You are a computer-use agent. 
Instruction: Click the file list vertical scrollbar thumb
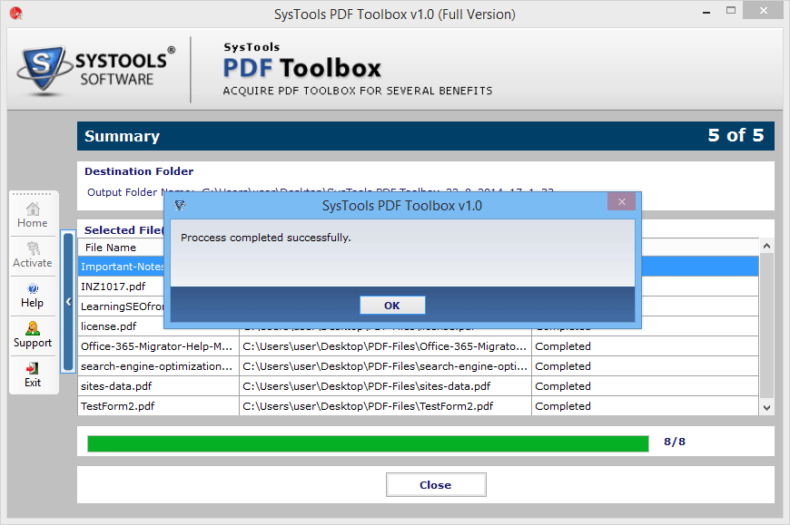point(766,326)
